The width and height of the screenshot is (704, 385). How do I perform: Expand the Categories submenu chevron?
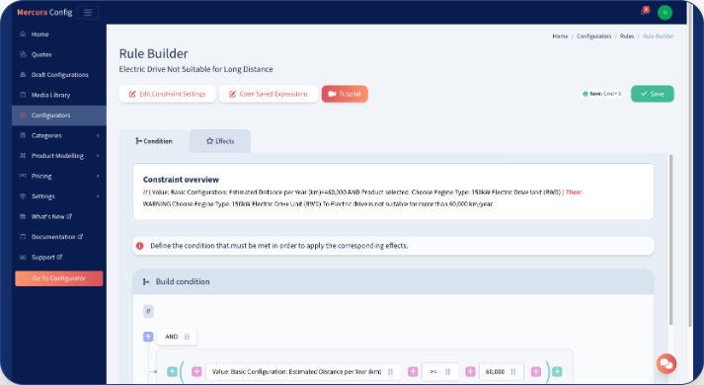[x=98, y=135]
